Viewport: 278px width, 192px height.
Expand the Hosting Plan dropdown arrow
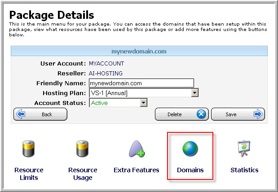pyautogui.click(x=194, y=93)
